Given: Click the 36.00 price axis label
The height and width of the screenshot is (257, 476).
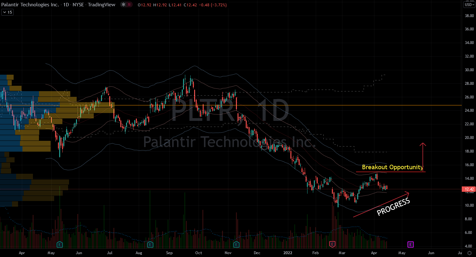Looking at the screenshot, I should (469, 29).
